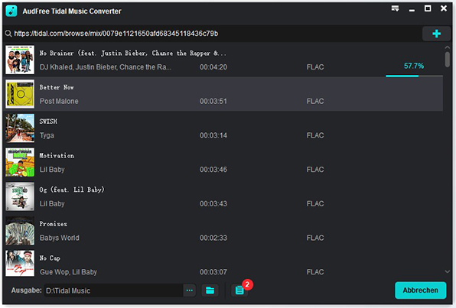
Task: Click duration 00:03:07 of No Cap
Action: click(x=213, y=272)
